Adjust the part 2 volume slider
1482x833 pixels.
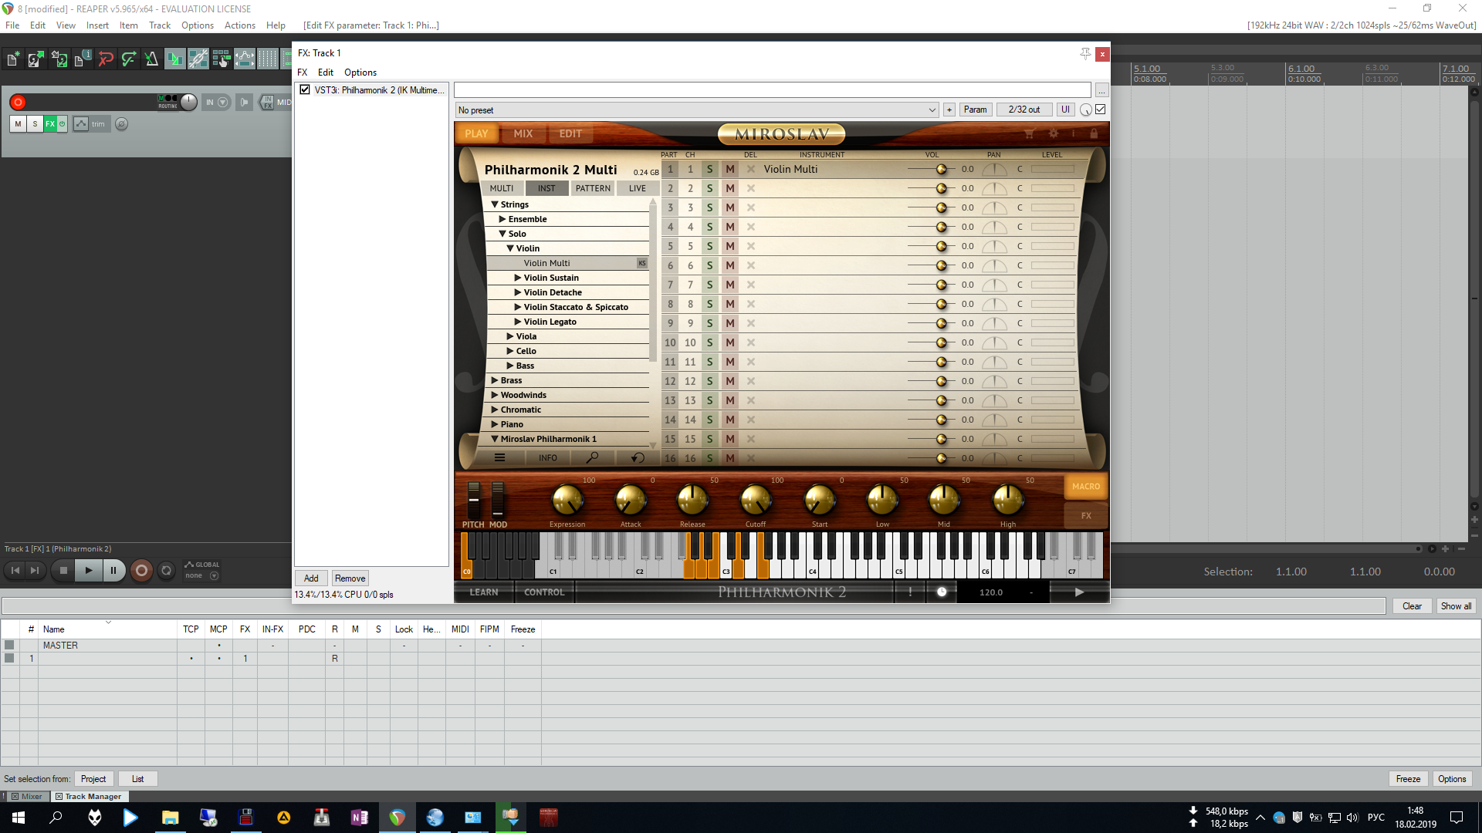(940, 188)
